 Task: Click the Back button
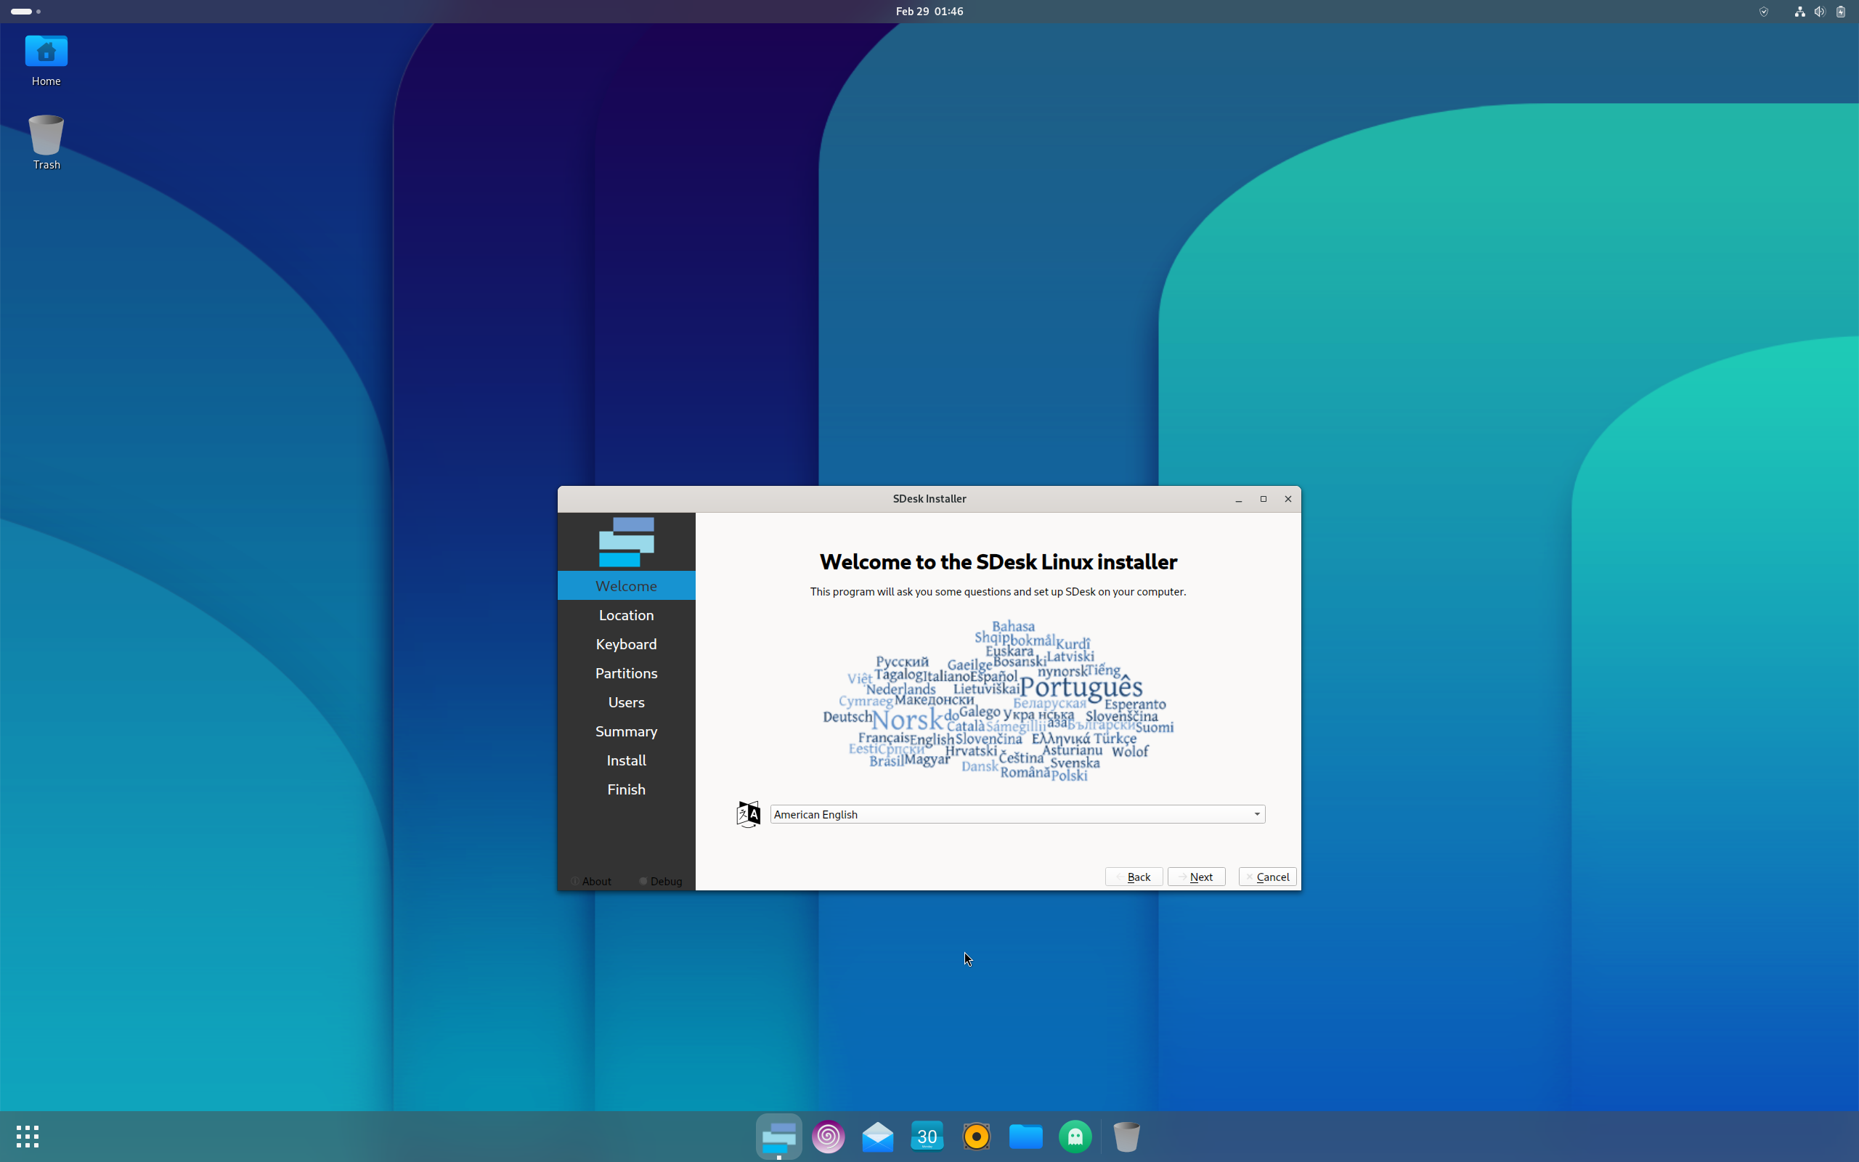coord(1133,877)
